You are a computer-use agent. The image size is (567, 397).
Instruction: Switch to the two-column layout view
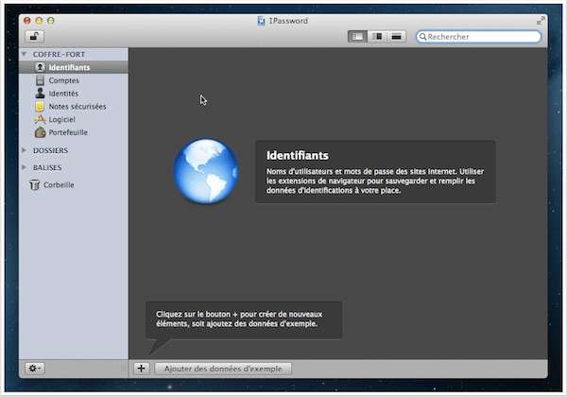(x=377, y=37)
